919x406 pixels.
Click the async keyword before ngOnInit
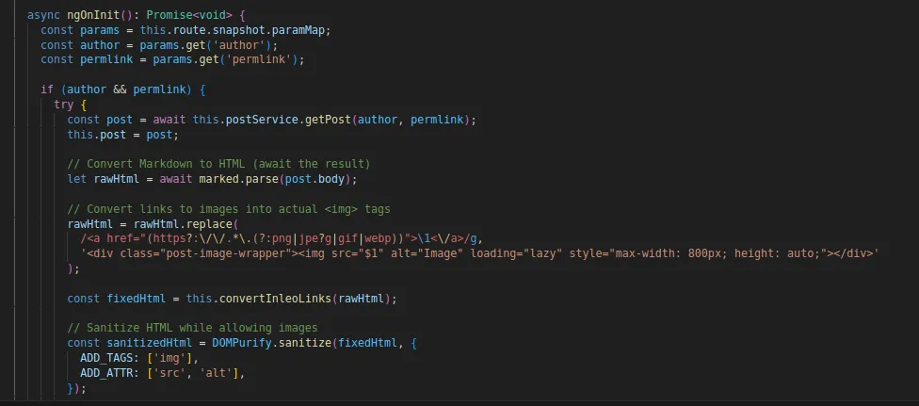44,15
